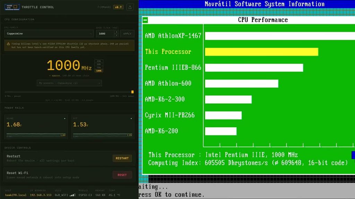Click the CPU Performance window control box
The height and width of the screenshot is (199, 355).
click(145, 20)
